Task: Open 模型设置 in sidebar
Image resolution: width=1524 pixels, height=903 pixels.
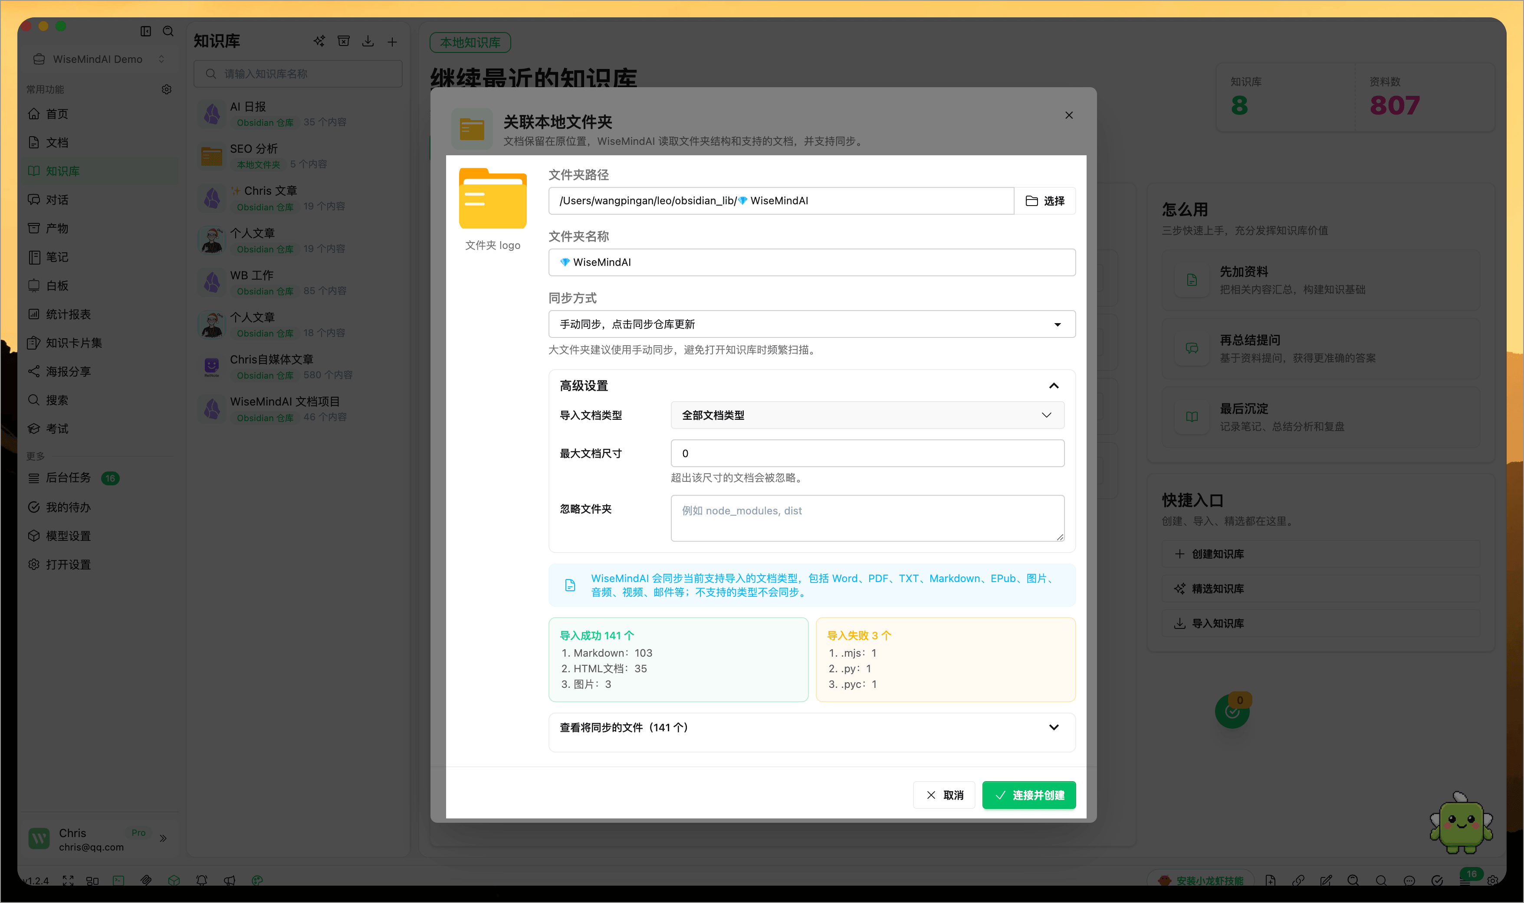Action: click(x=99, y=536)
